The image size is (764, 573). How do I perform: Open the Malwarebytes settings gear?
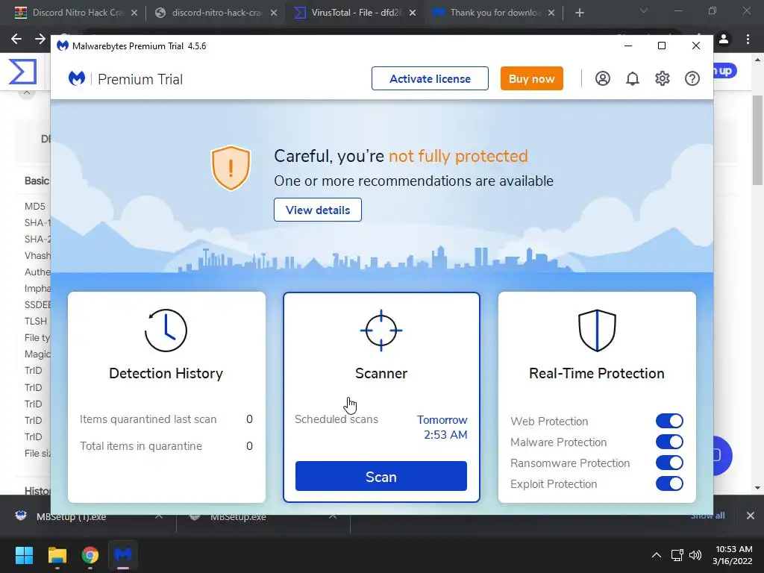(663, 78)
